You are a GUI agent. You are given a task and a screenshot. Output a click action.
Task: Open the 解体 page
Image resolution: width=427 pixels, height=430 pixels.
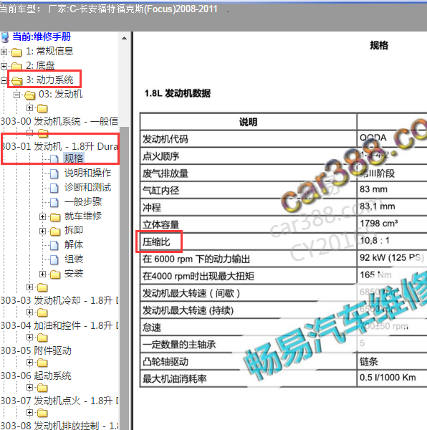[74, 244]
